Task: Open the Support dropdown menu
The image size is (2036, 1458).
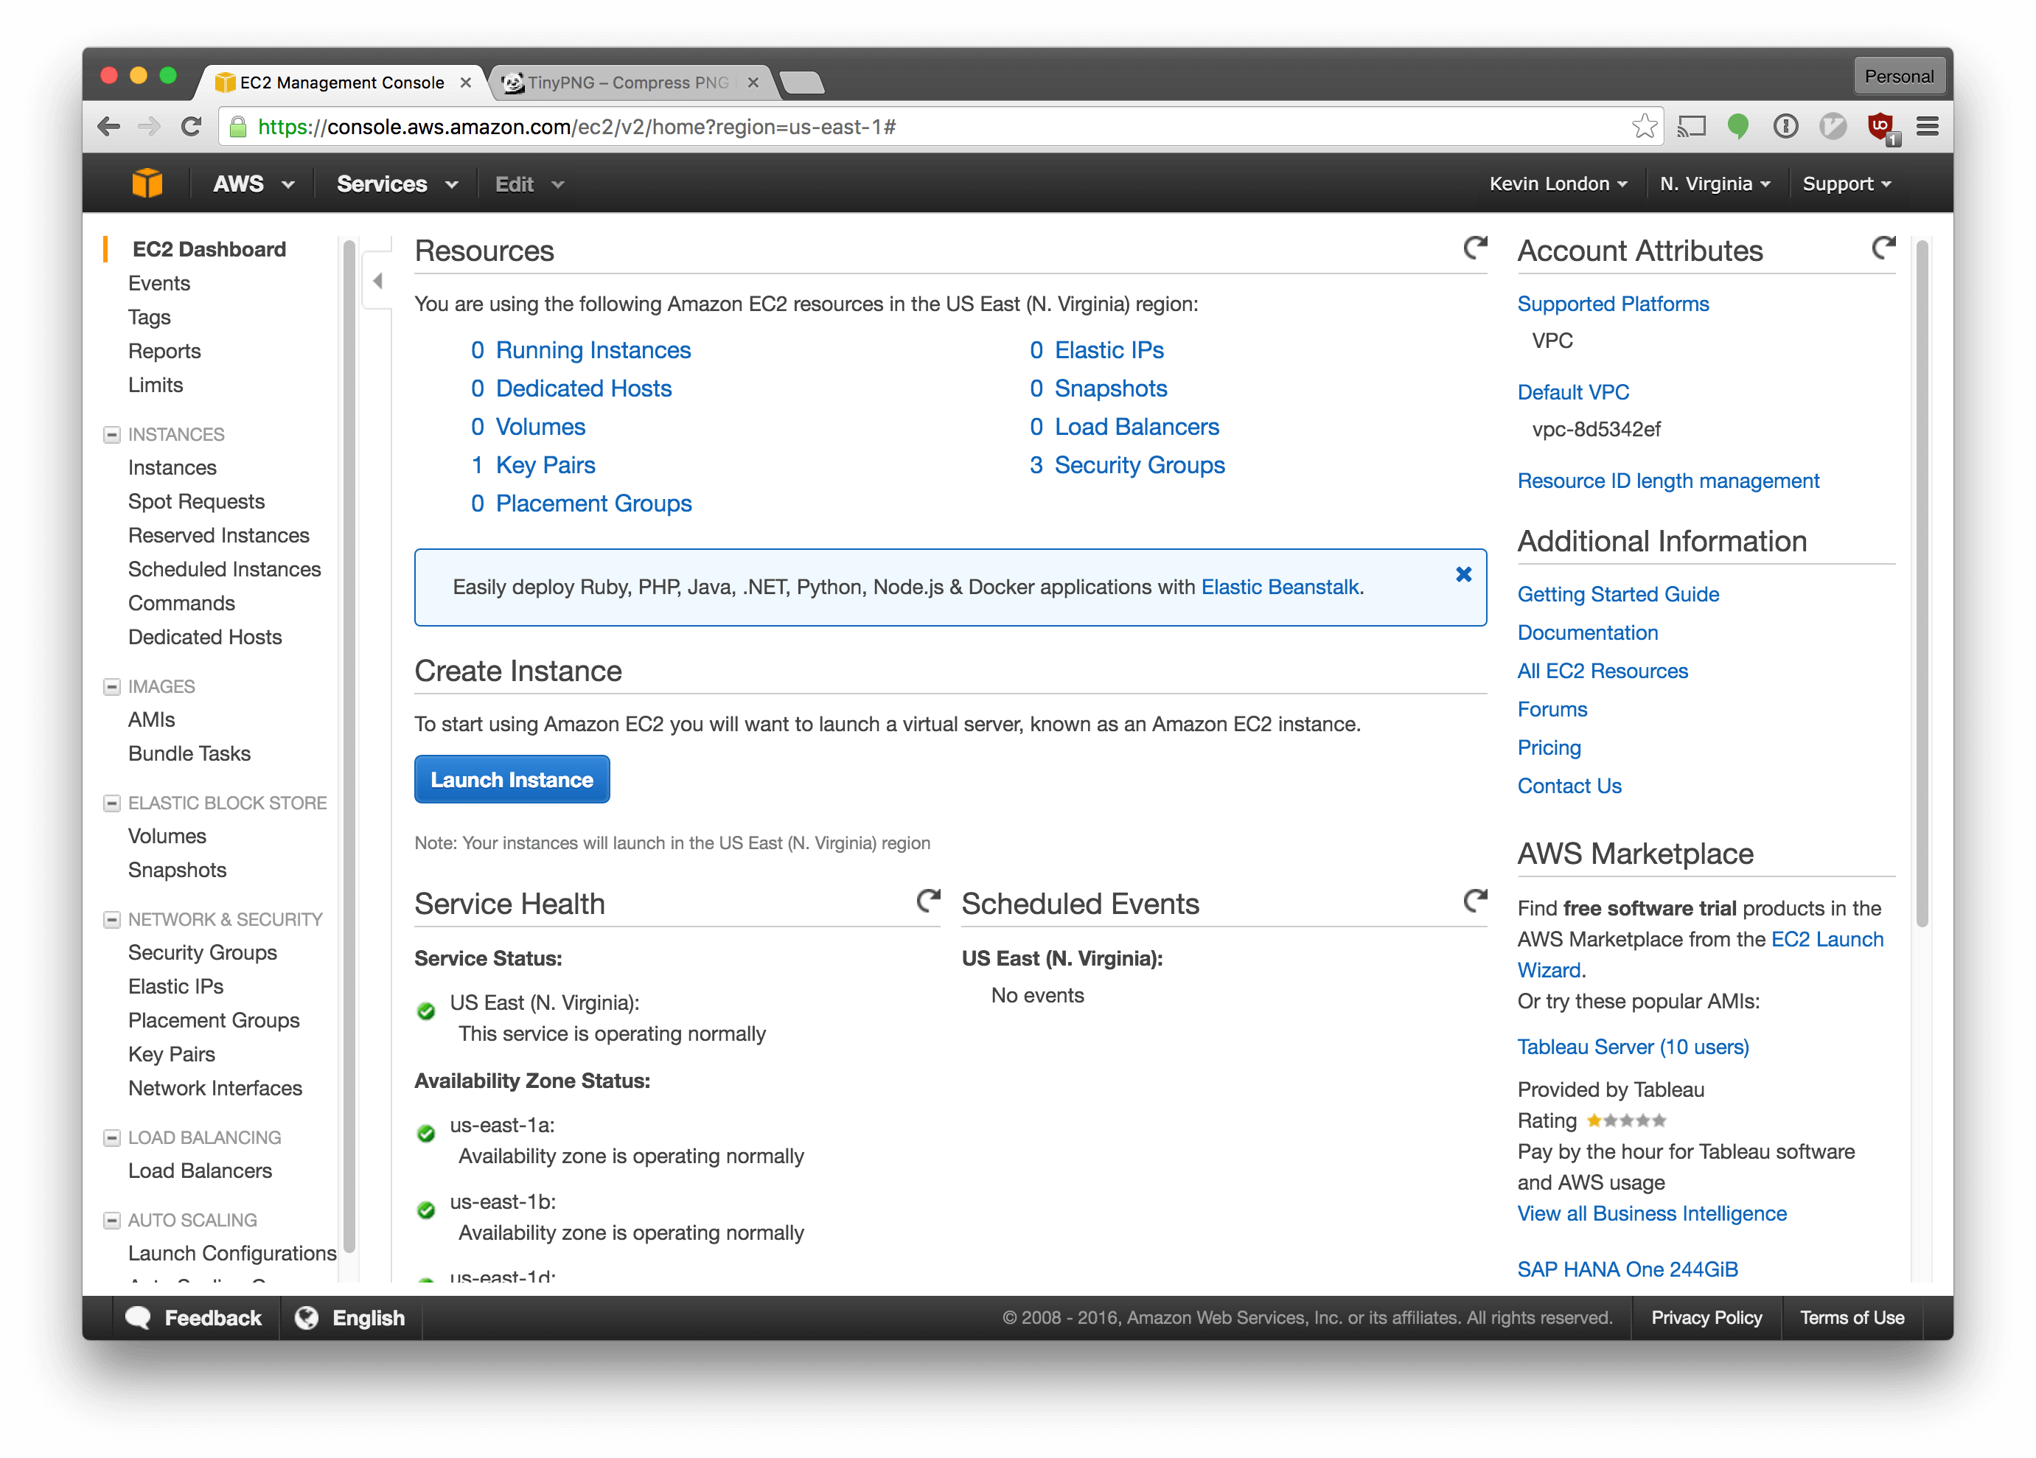Action: (x=1847, y=183)
